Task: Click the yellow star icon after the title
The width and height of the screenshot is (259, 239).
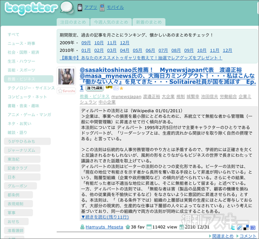Action: click(x=121, y=88)
